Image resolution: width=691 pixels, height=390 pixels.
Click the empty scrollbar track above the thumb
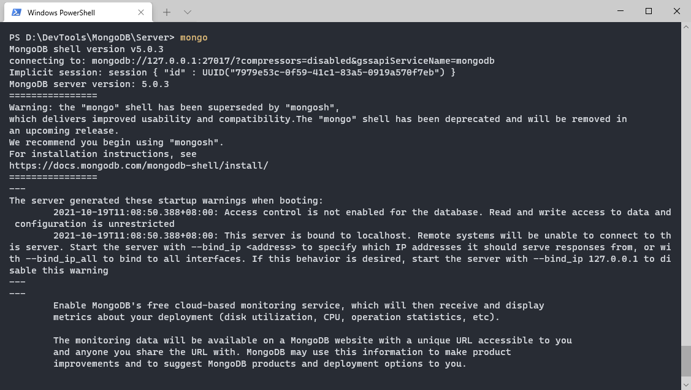(x=685, y=184)
